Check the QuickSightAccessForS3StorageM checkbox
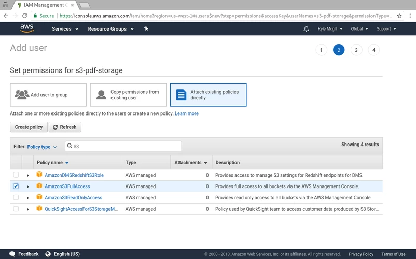The height and width of the screenshot is (259, 416). (16, 209)
